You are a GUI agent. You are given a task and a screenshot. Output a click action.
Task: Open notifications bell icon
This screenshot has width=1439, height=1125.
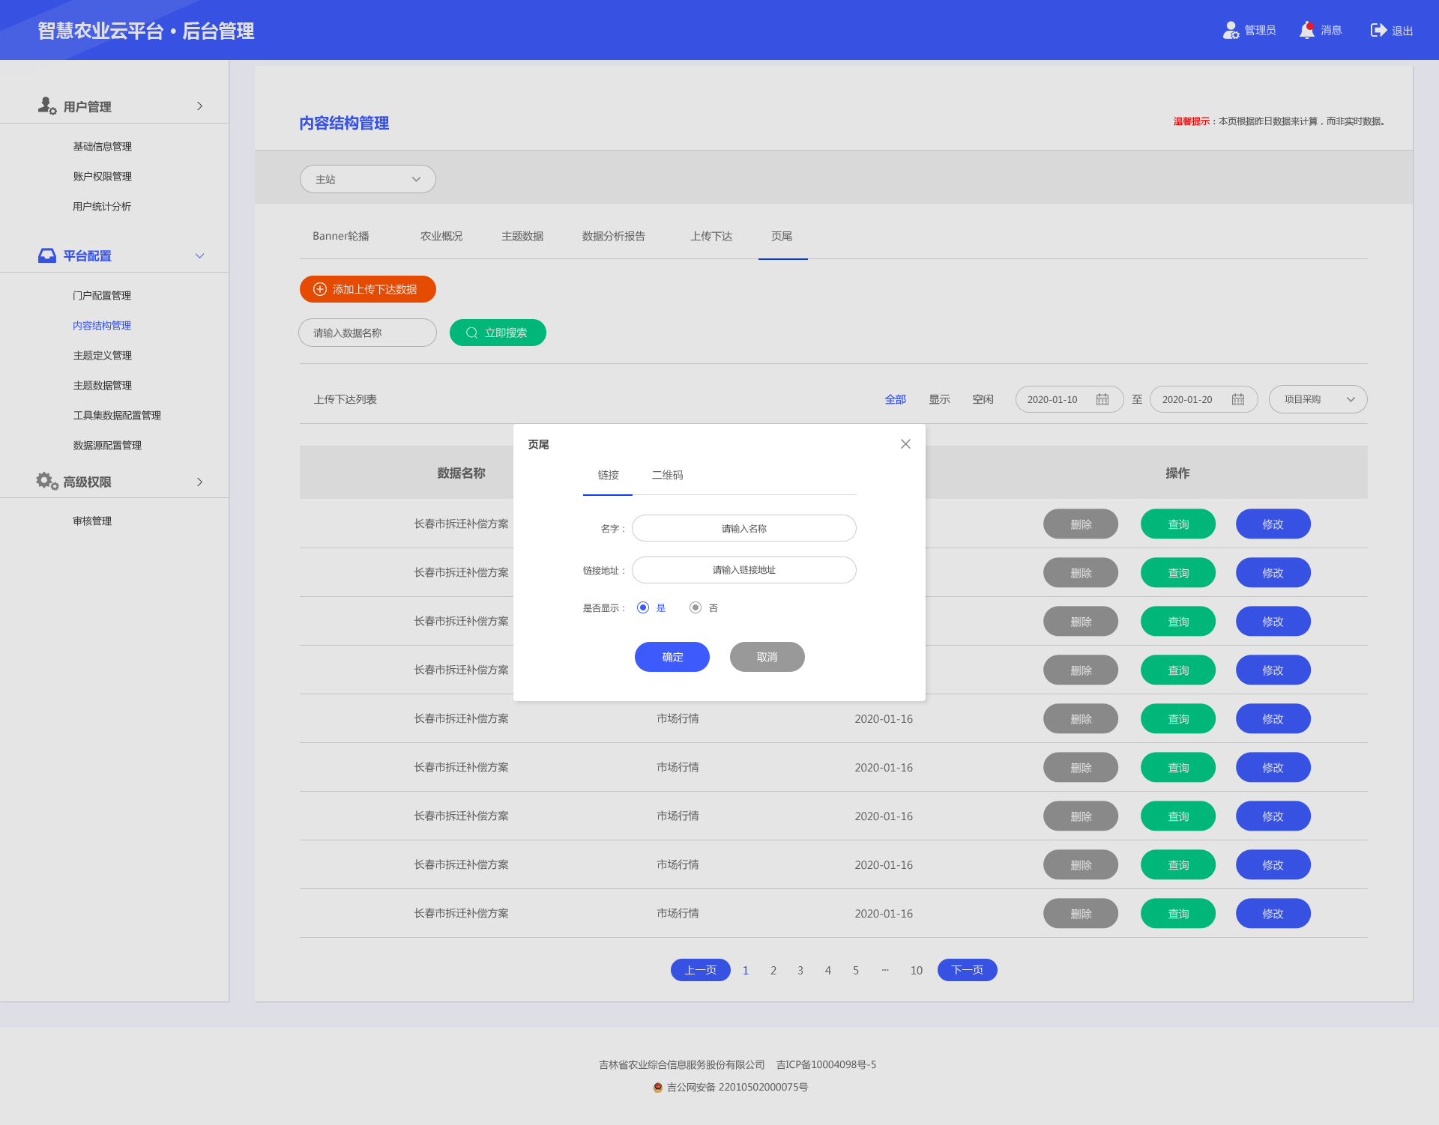[1307, 30]
